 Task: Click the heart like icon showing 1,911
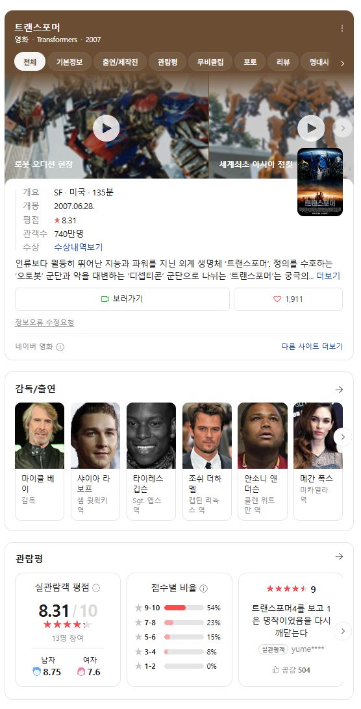pos(277,299)
